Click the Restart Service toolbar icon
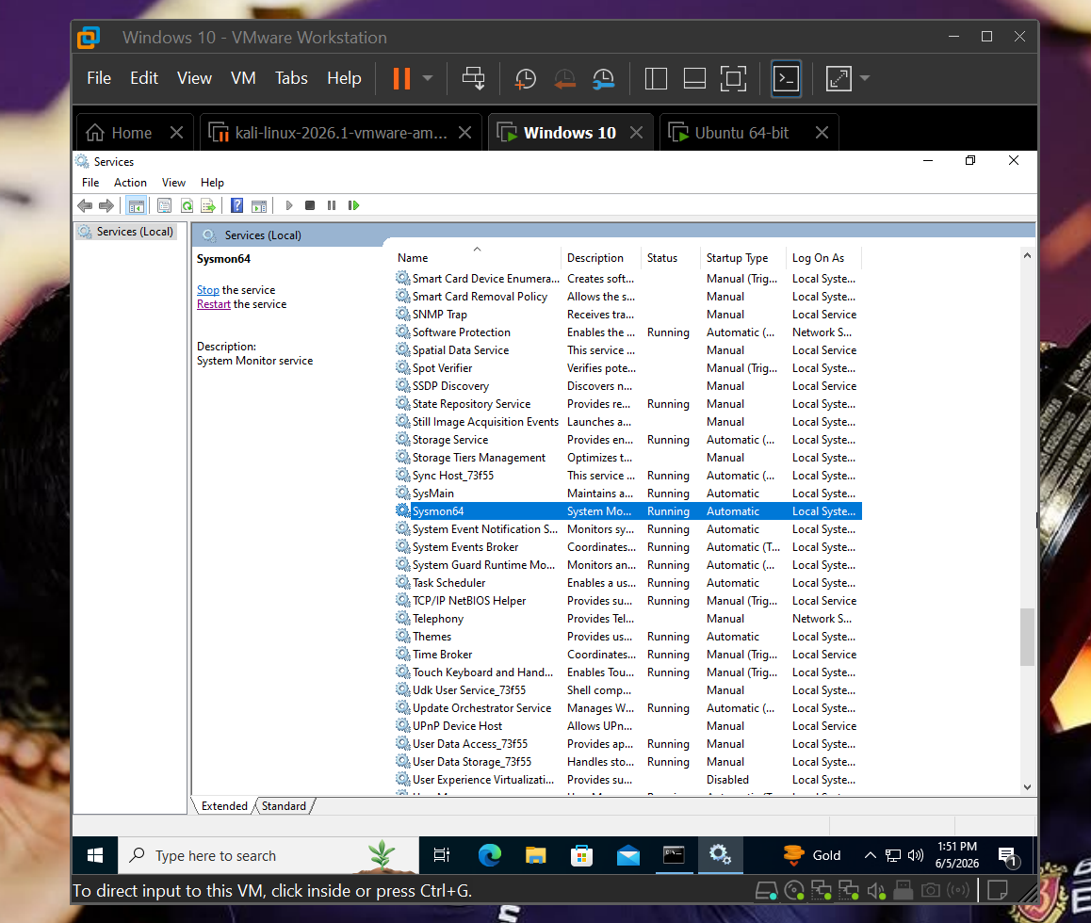Viewport: 1091px width, 923px height. pyautogui.click(x=353, y=205)
